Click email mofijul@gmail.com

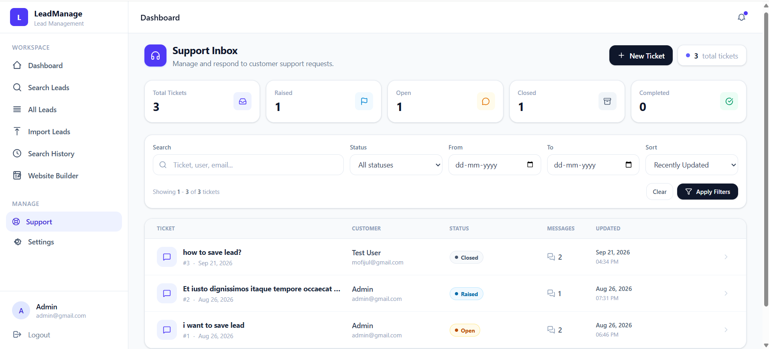pos(377,262)
